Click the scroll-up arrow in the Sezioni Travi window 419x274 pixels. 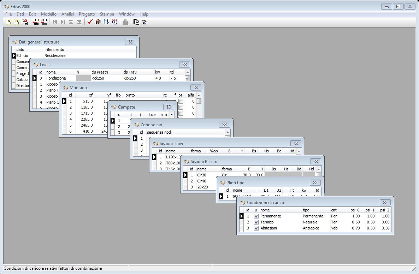[x=299, y=151]
